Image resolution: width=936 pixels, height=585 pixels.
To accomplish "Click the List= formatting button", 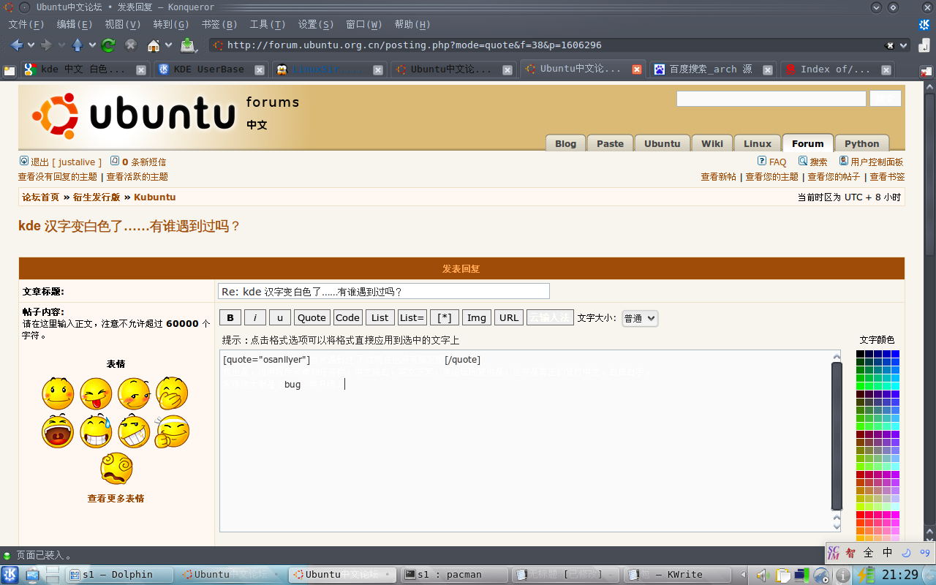I will pos(412,317).
